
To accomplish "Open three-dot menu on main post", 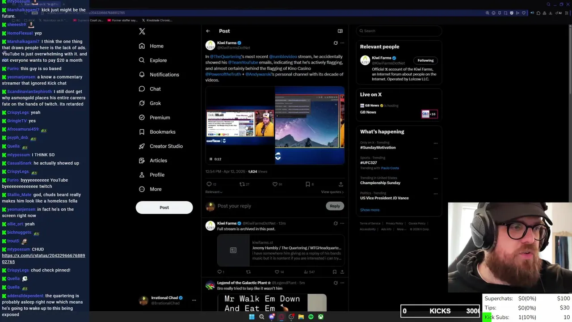I will [342, 43].
